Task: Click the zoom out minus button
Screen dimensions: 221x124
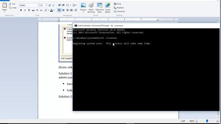Action: tap(196, 121)
